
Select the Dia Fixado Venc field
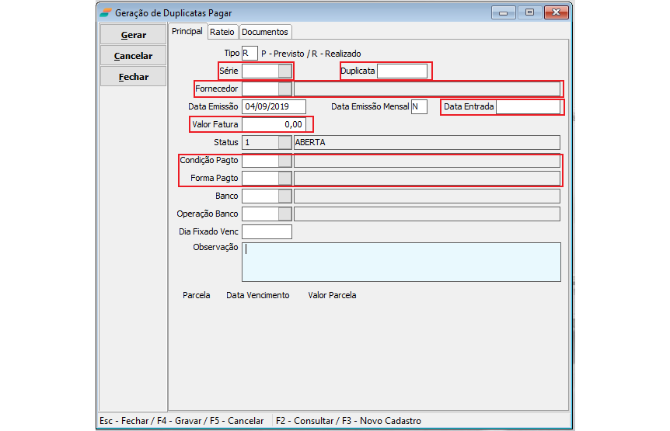pyautogui.click(x=267, y=232)
